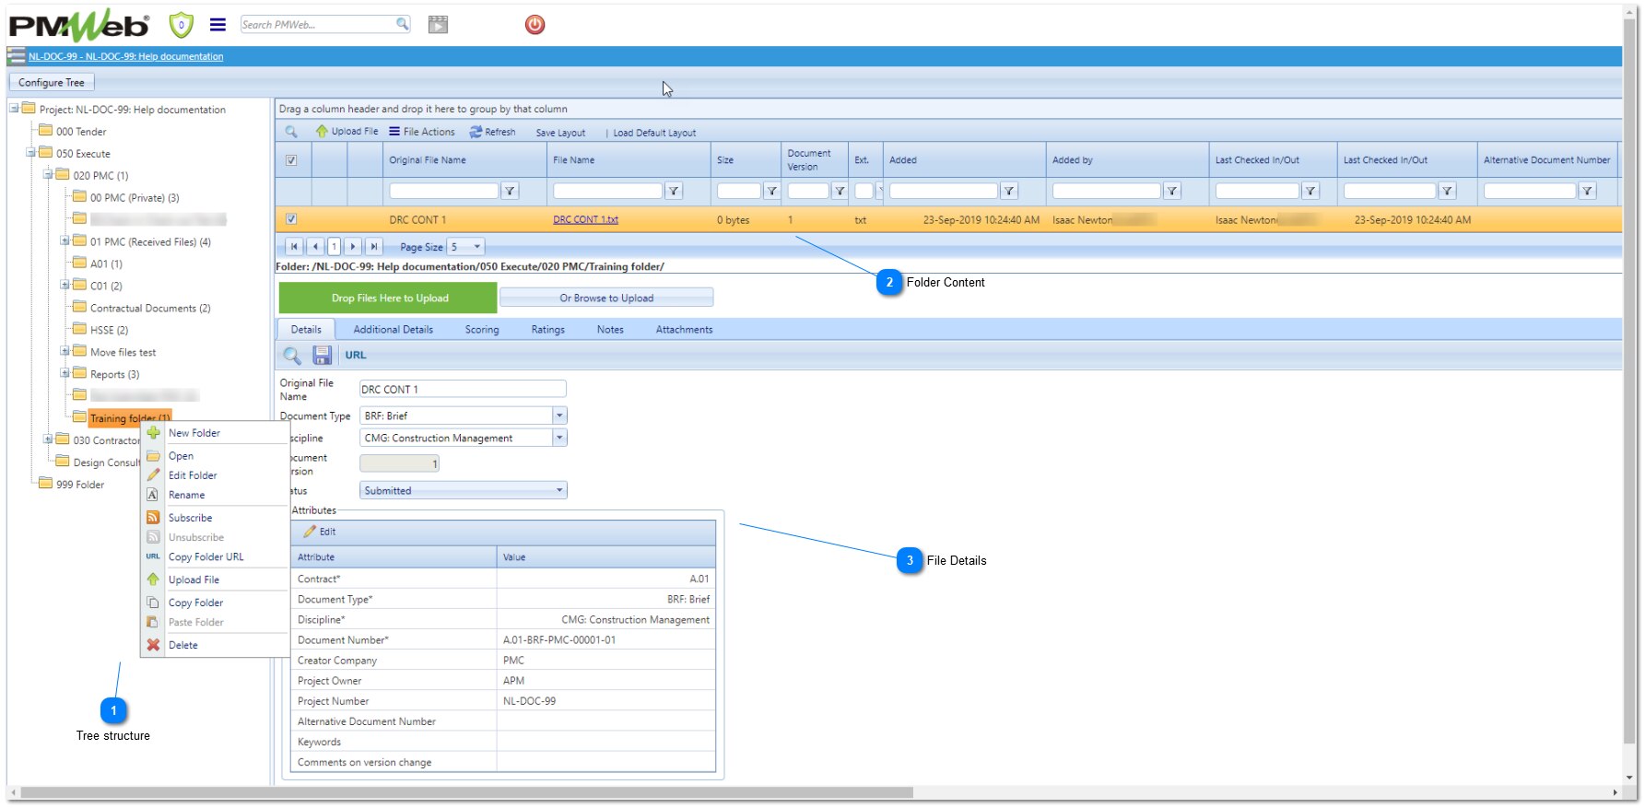Go to previous page of grid
1645x808 pixels.
[x=315, y=247]
